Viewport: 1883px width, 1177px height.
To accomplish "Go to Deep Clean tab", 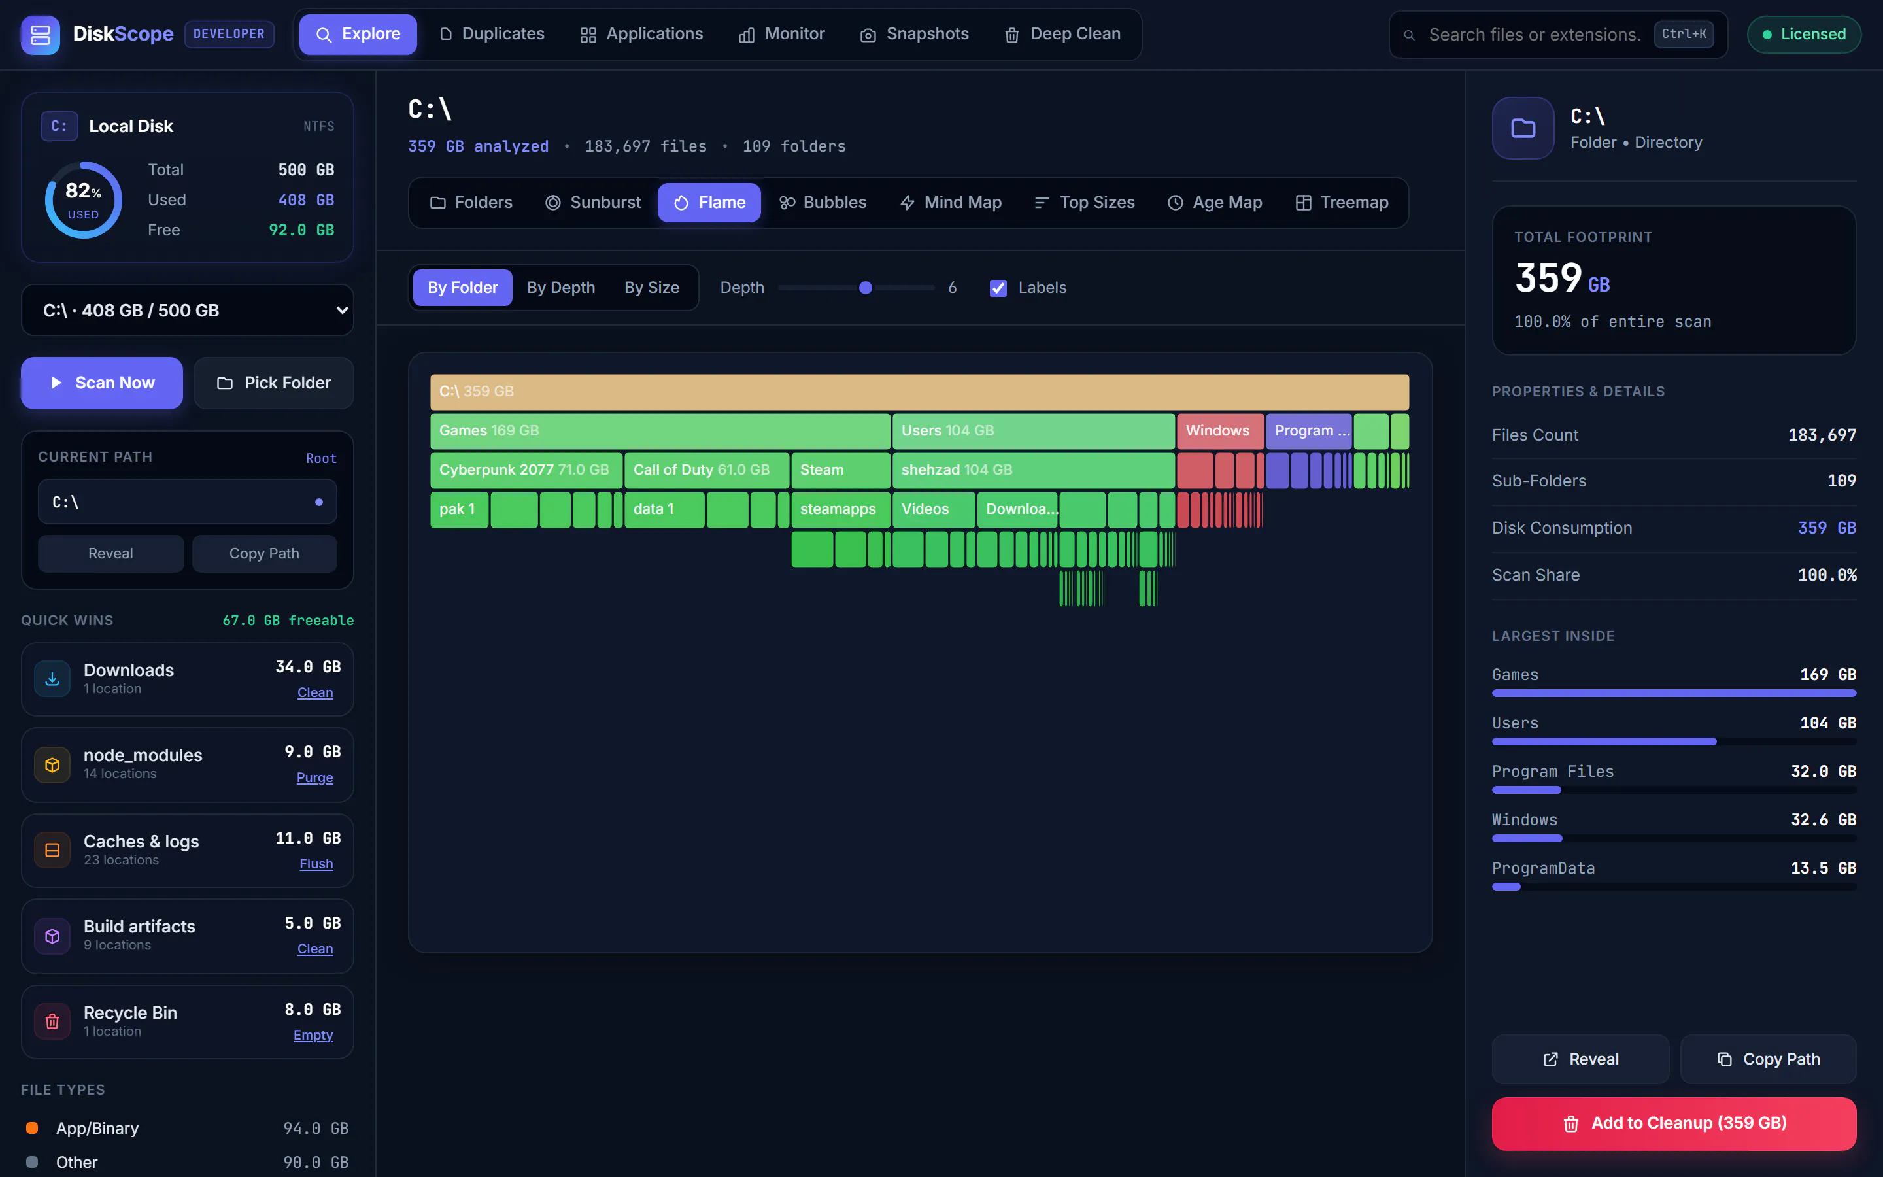I will tap(1062, 34).
